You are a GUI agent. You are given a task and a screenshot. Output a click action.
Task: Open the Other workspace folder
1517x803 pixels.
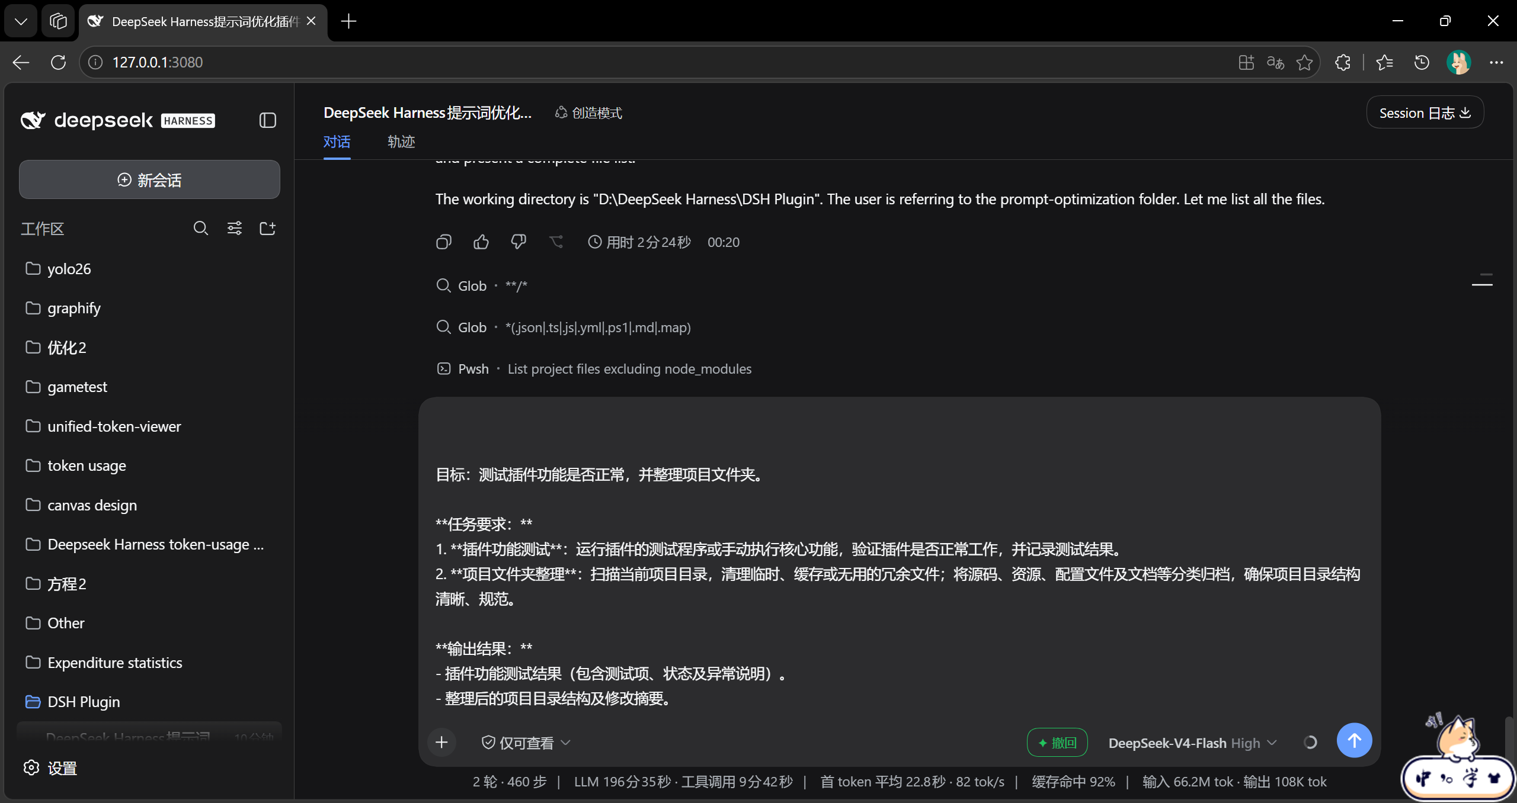pos(149,623)
